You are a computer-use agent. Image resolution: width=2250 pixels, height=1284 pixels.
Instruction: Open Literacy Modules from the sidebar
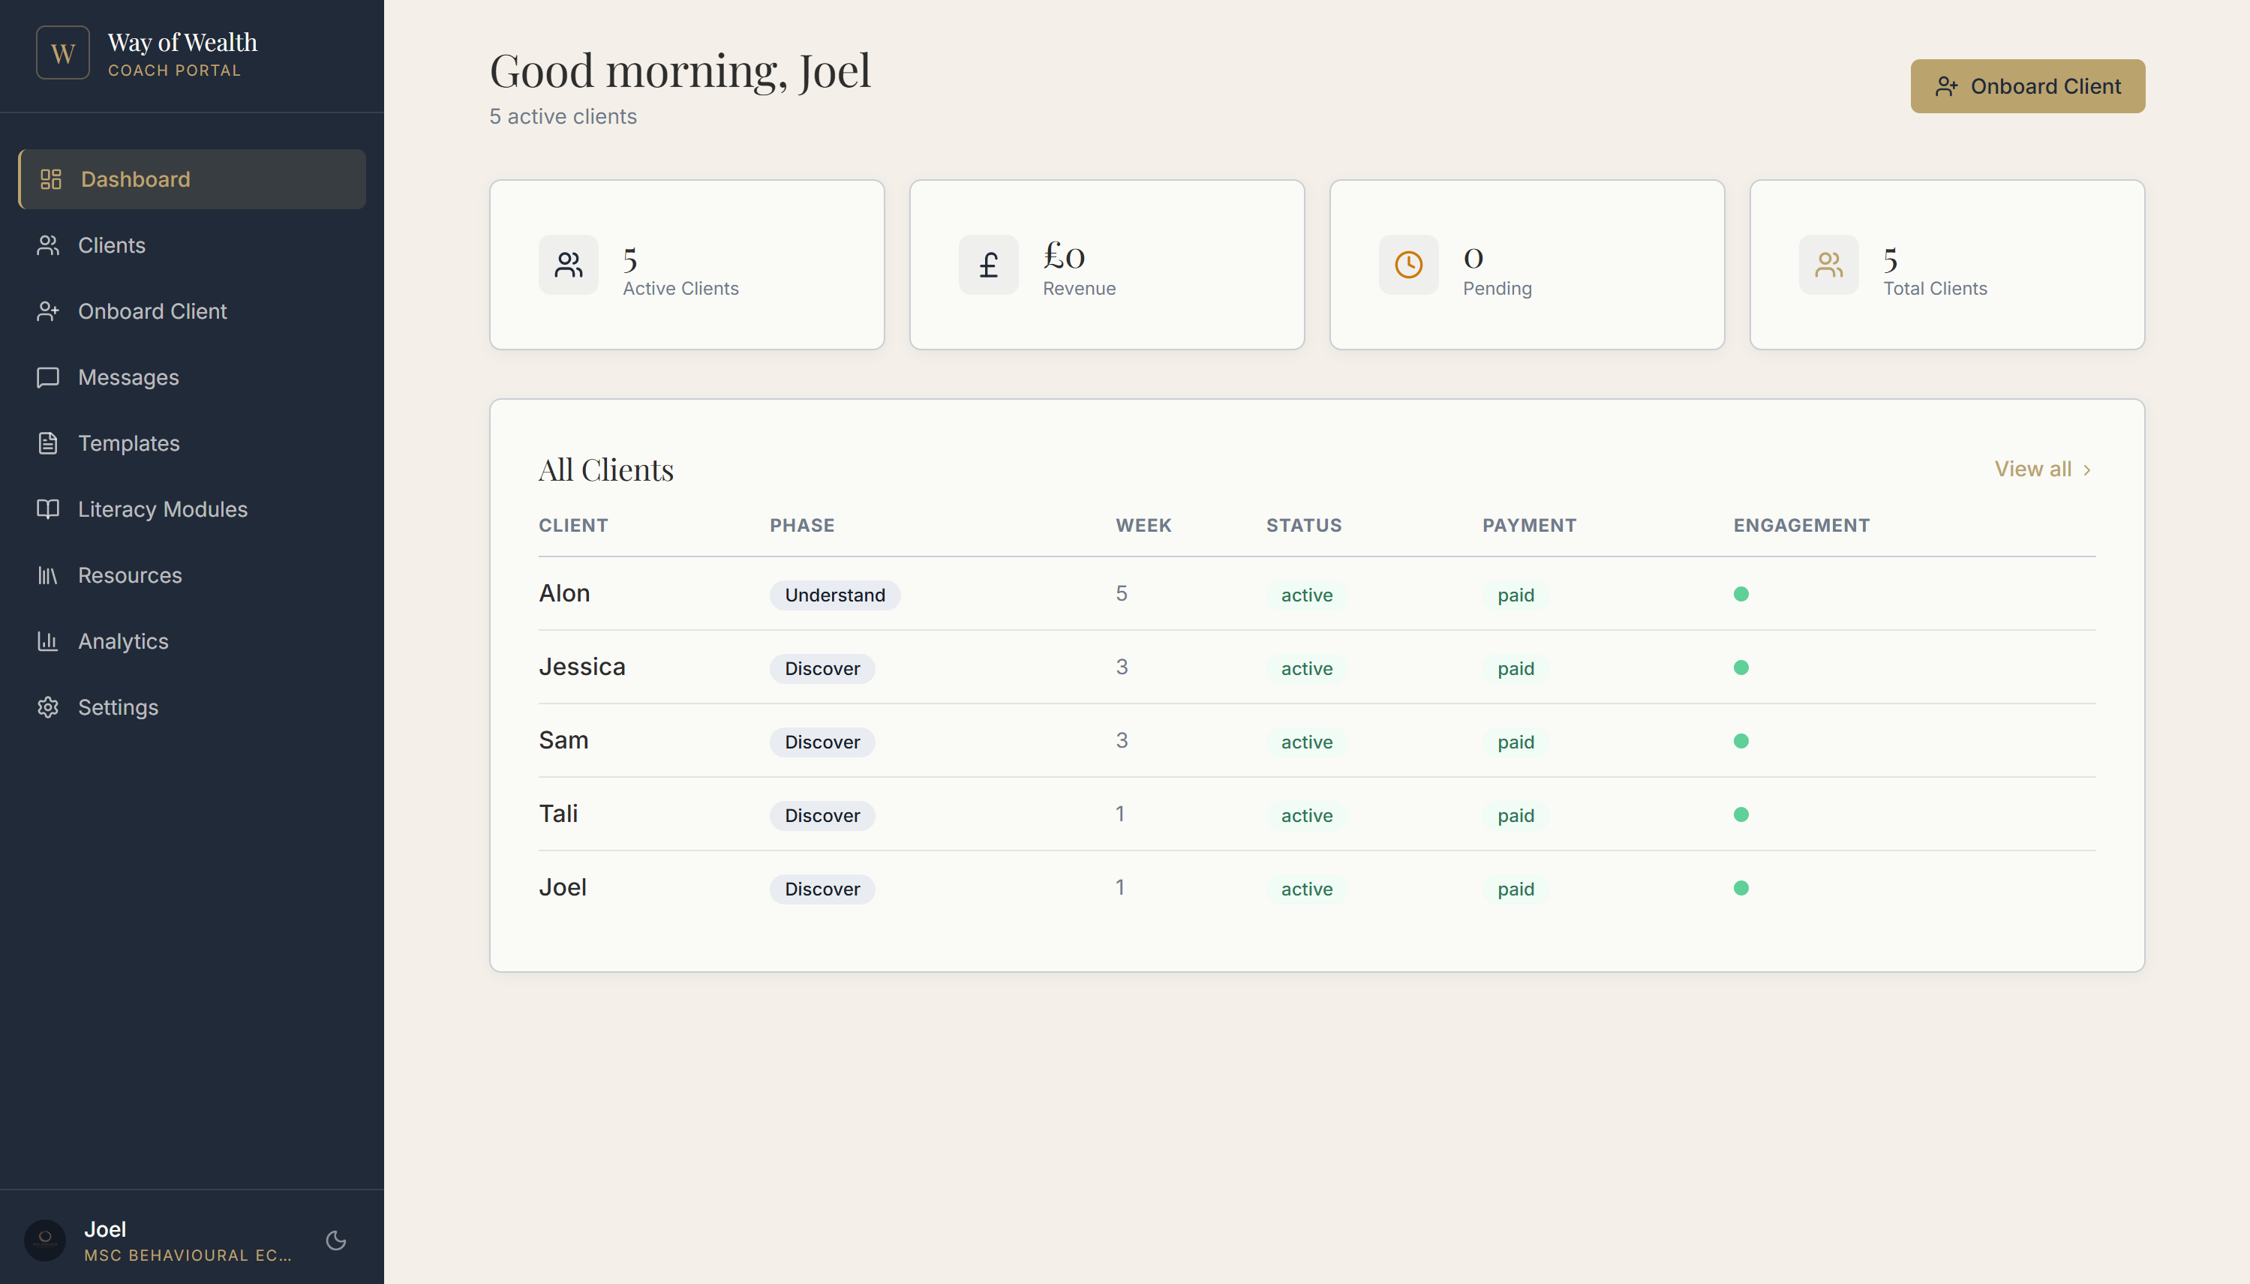click(x=161, y=510)
